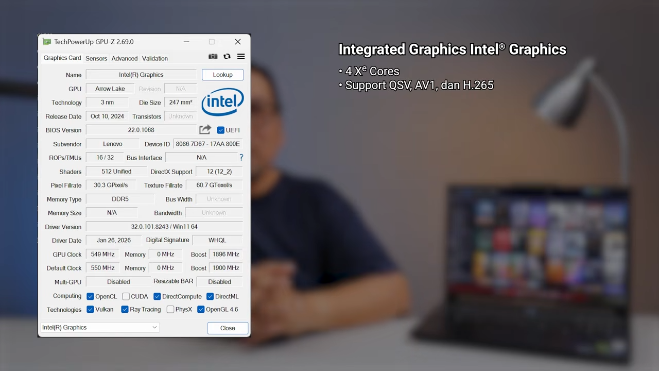Click the Lookup button
Image resolution: width=659 pixels, height=371 pixels.
(222, 75)
